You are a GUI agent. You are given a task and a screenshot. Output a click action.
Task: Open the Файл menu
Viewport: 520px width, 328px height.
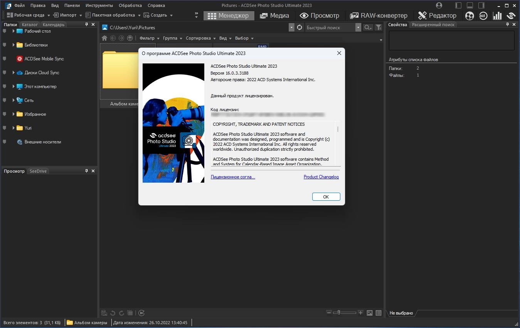pyautogui.click(x=20, y=5)
